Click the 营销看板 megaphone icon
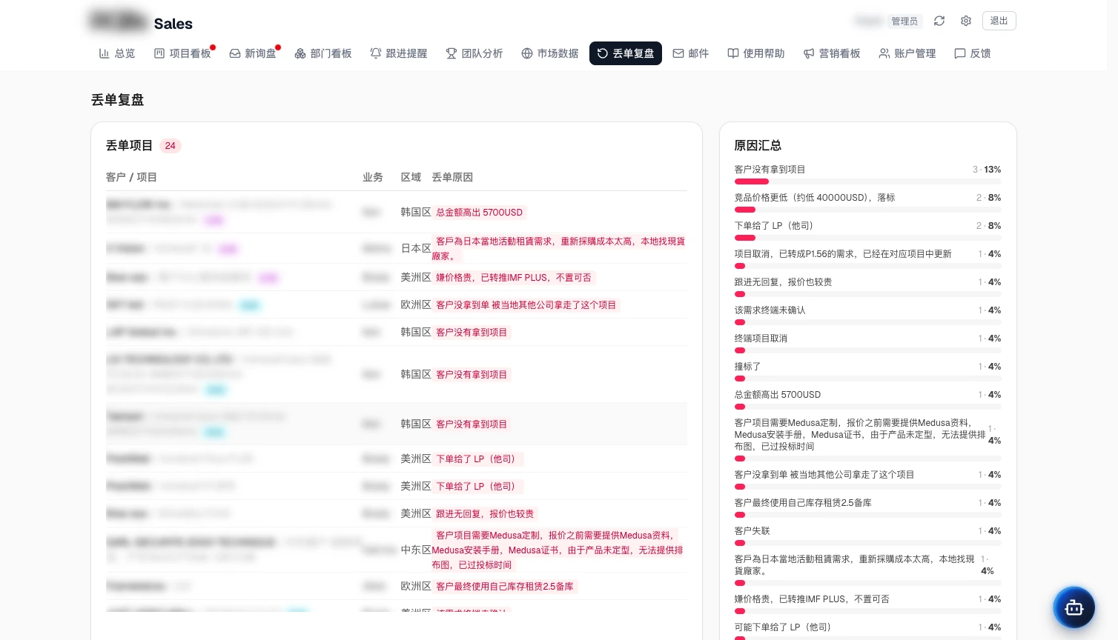The width and height of the screenshot is (1118, 640). point(809,53)
